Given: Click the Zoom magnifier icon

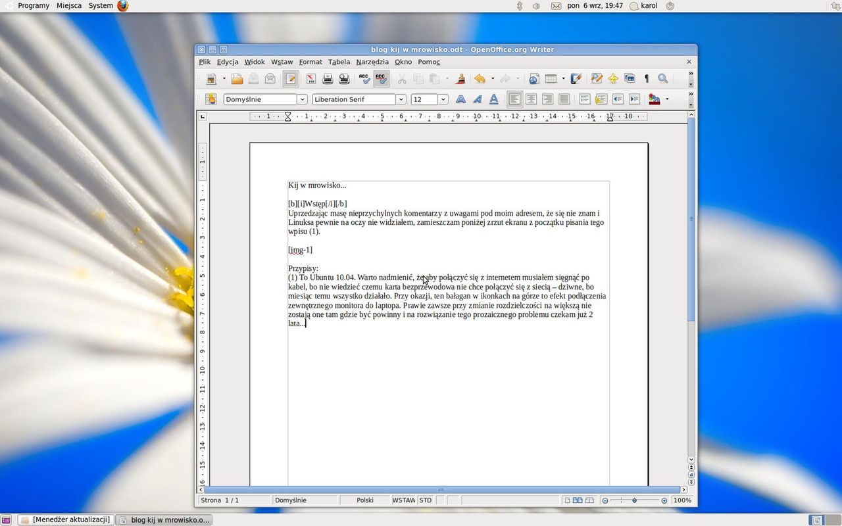Looking at the screenshot, I should [x=663, y=79].
